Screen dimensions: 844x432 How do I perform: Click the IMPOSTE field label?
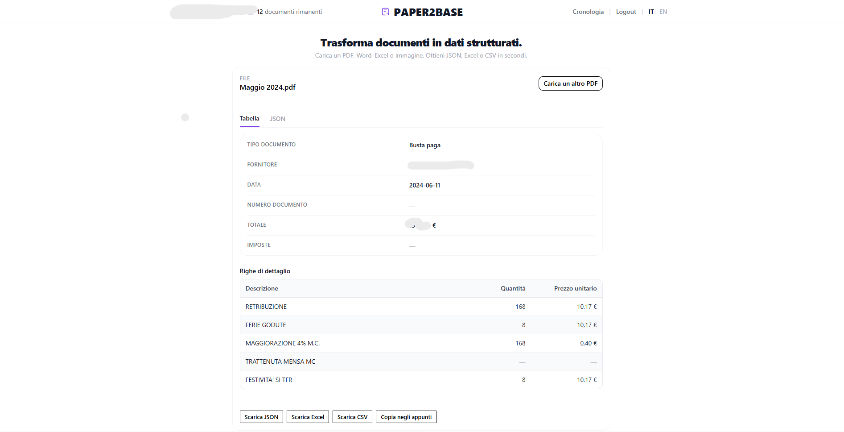coord(259,245)
